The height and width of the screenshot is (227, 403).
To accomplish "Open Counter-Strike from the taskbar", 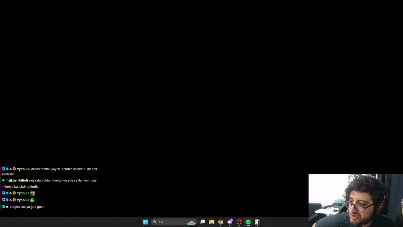I will (257, 222).
